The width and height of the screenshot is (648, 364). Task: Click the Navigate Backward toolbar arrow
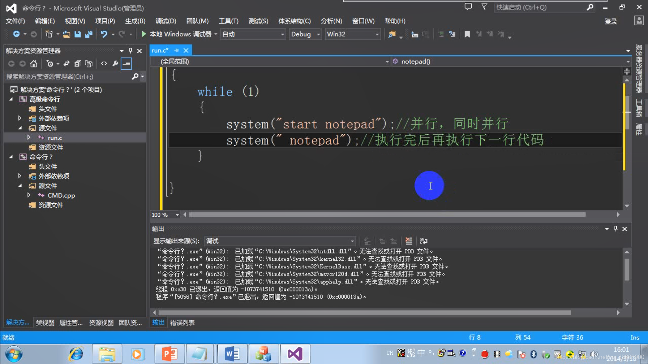(16, 34)
